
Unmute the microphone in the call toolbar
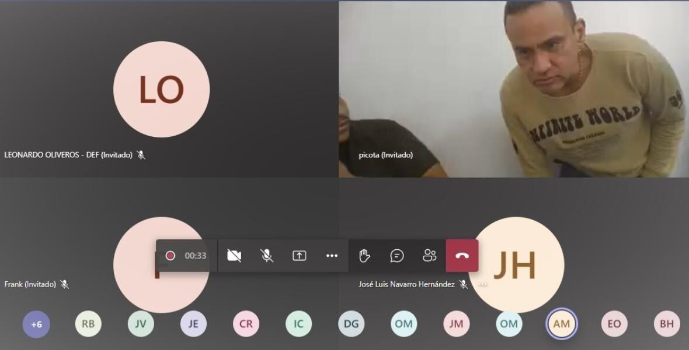pos(267,256)
